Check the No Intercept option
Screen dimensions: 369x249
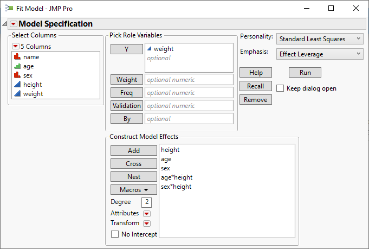click(x=115, y=234)
